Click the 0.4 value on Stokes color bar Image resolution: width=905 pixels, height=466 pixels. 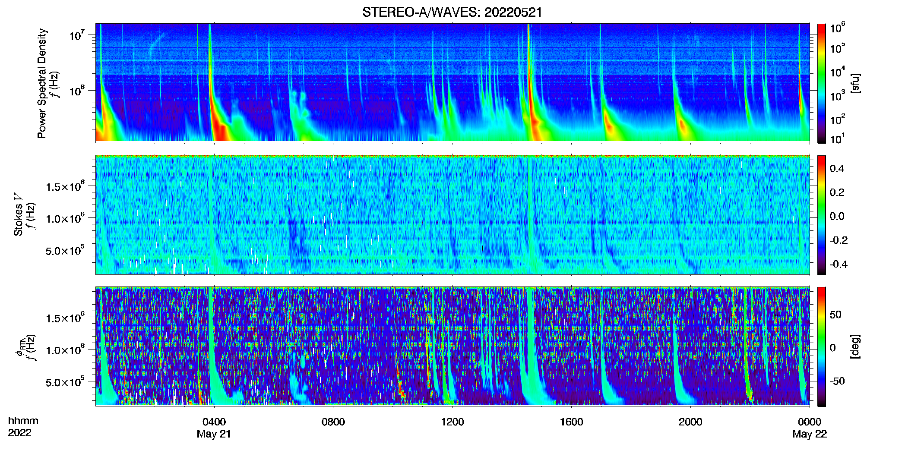tap(837, 169)
